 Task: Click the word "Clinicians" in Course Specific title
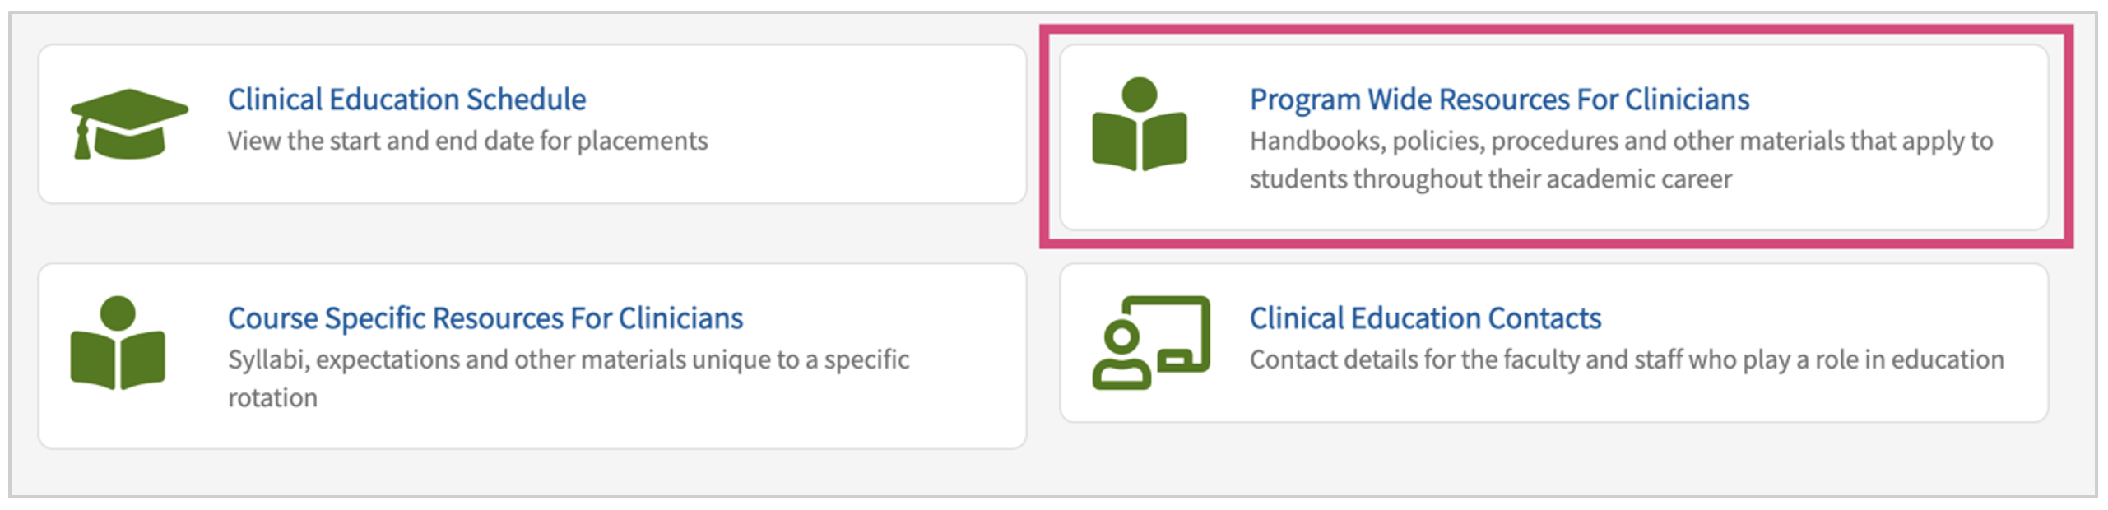[x=680, y=318]
